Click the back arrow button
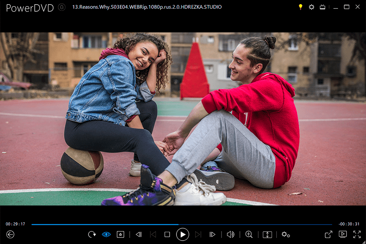This screenshot has width=366, height=244. (x=10, y=234)
